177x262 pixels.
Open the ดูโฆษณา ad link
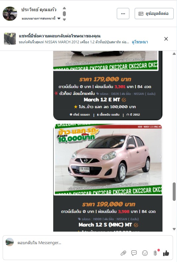pyautogui.click(x=140, y=42)
